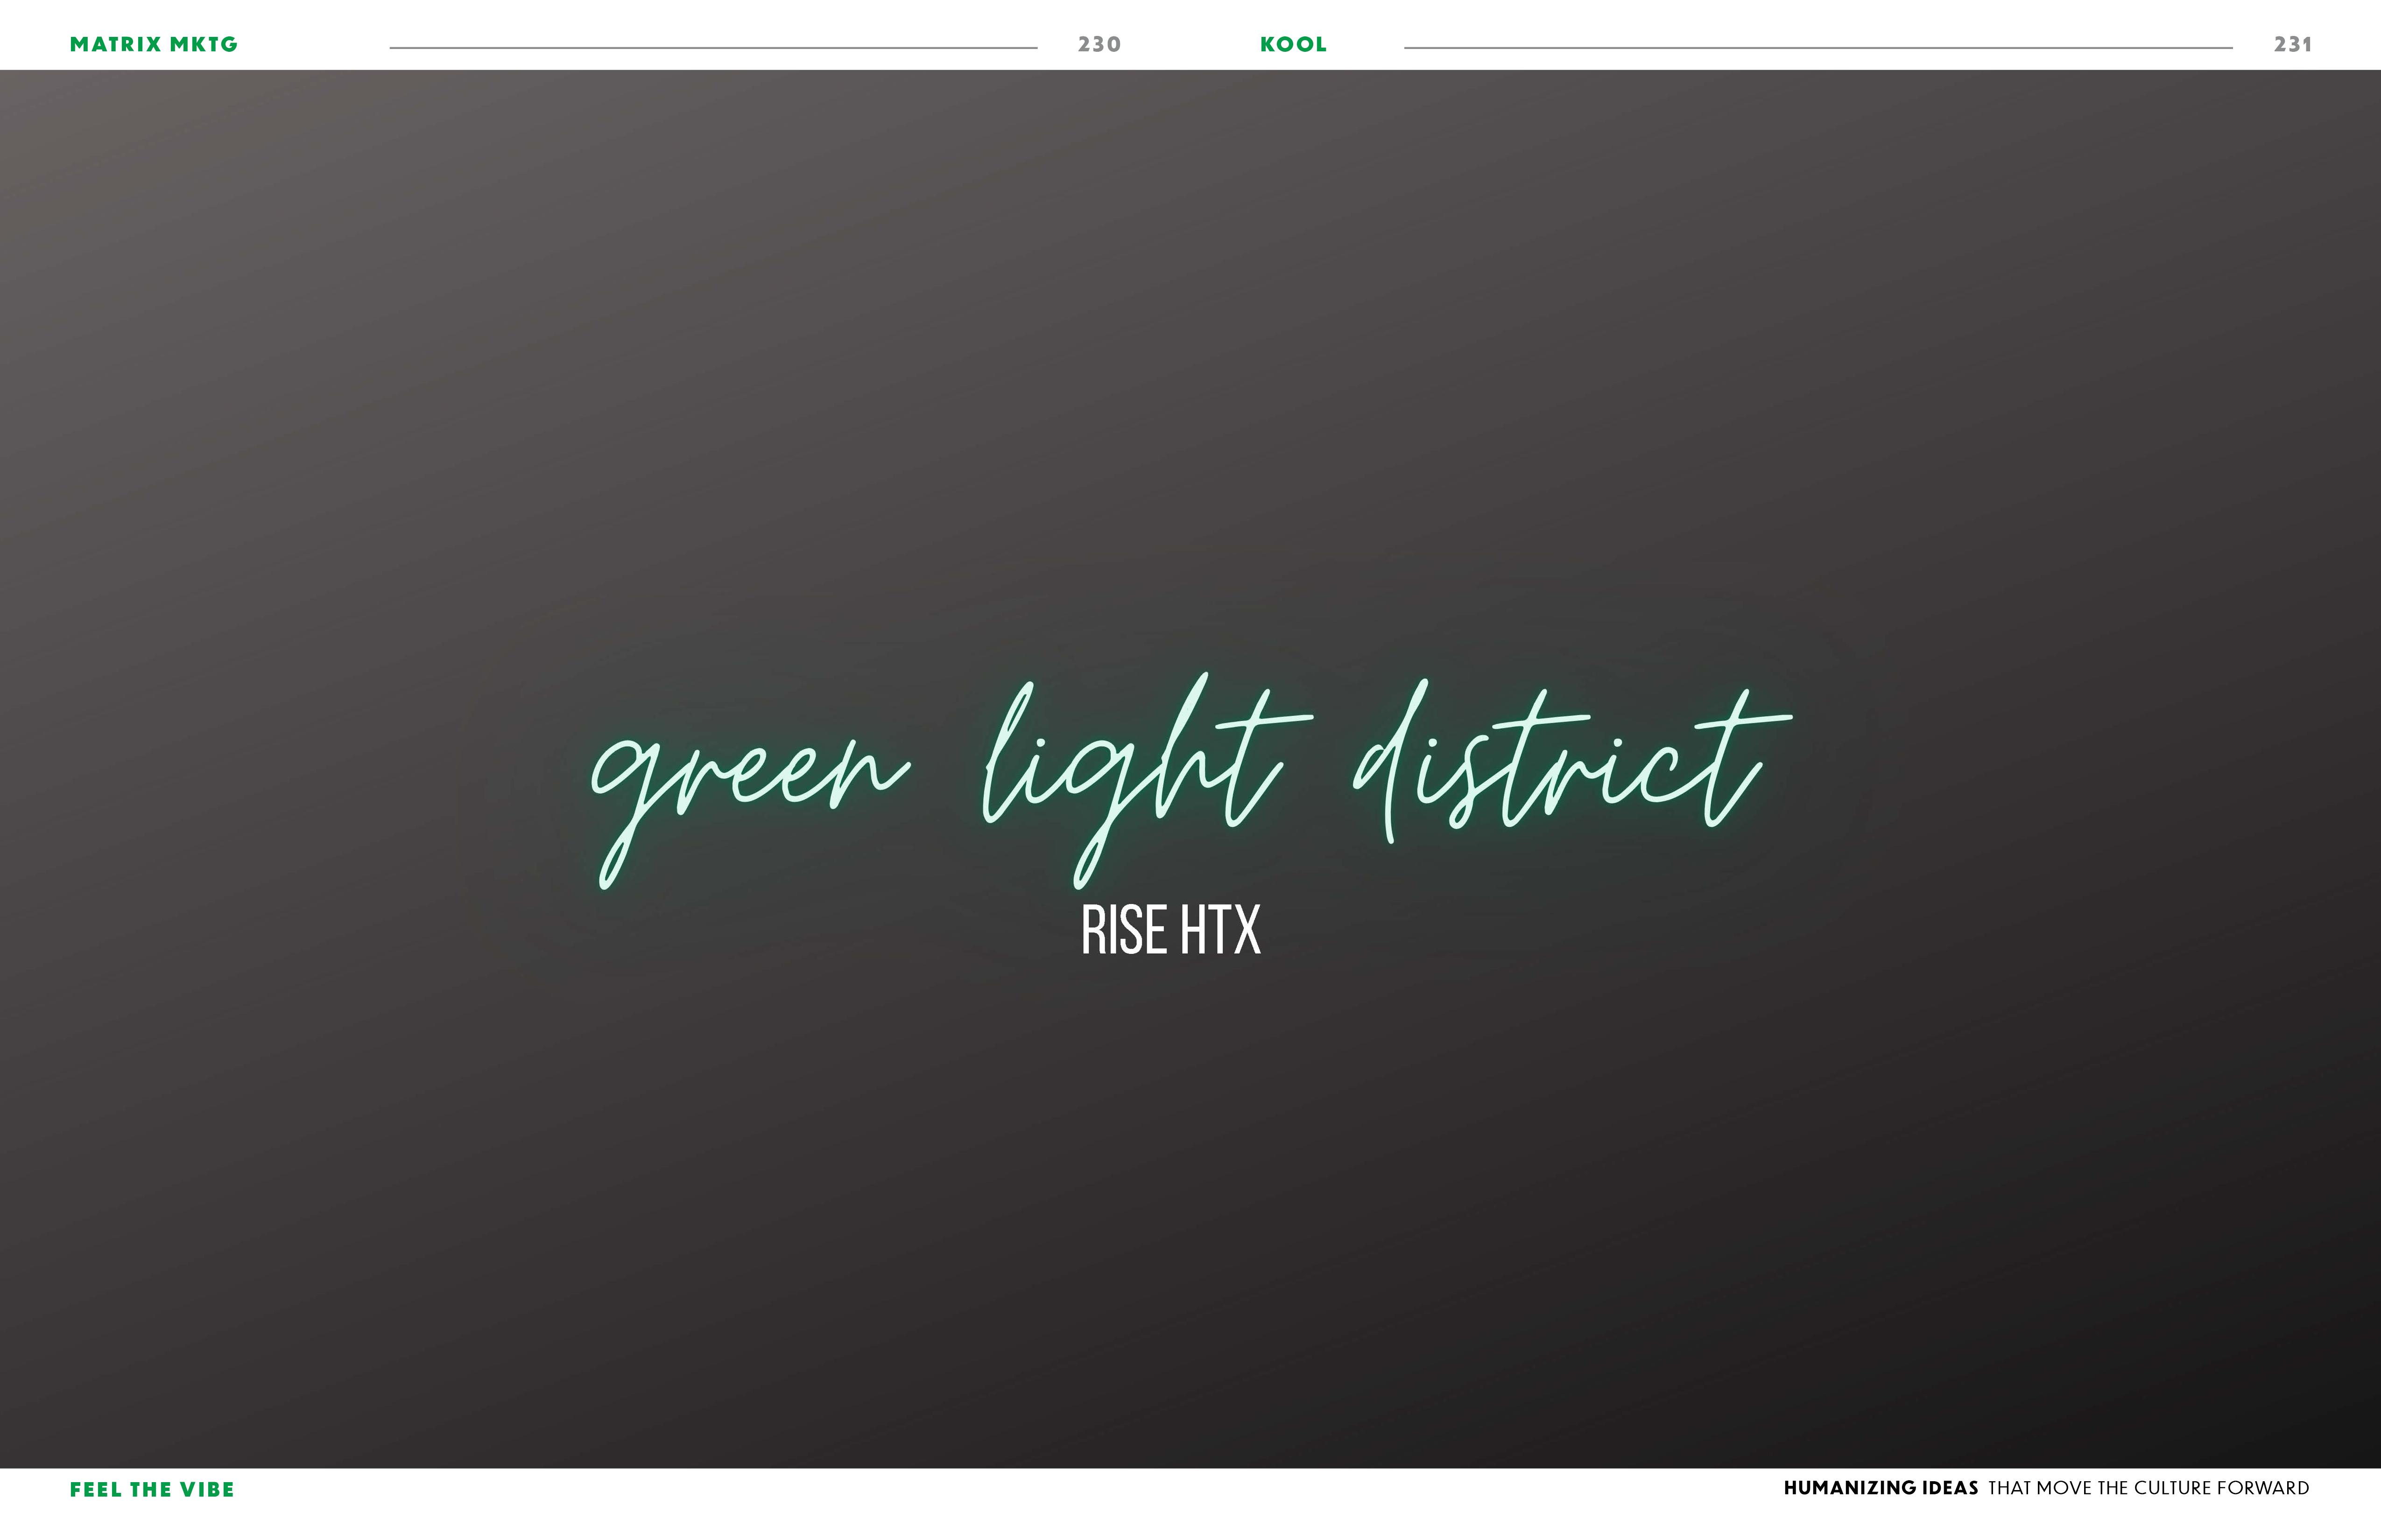Click the FEEL THE VIBE footer text
Image resolution: width=2381 pixels, height=1540 pixels.
pyautogui.click(x=152, y=1490)
